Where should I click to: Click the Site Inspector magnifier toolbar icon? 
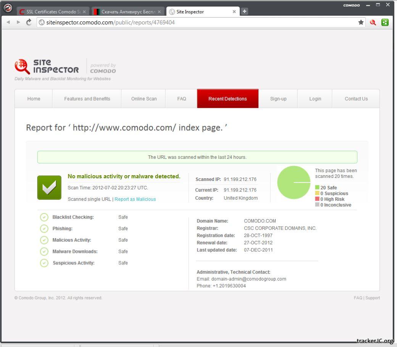(374, 23)
